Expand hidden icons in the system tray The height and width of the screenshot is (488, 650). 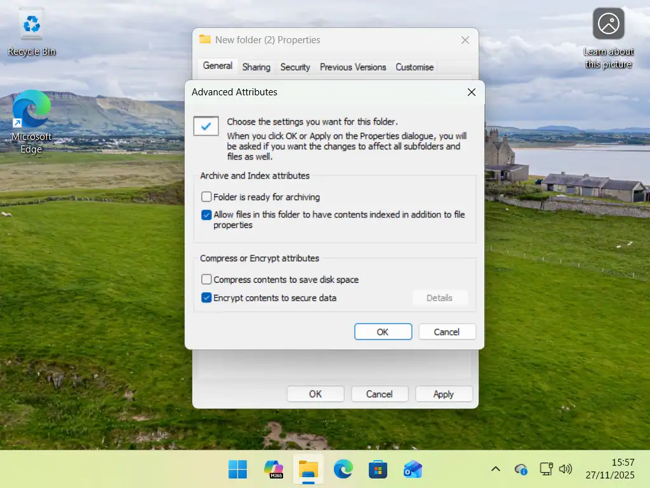496,469
